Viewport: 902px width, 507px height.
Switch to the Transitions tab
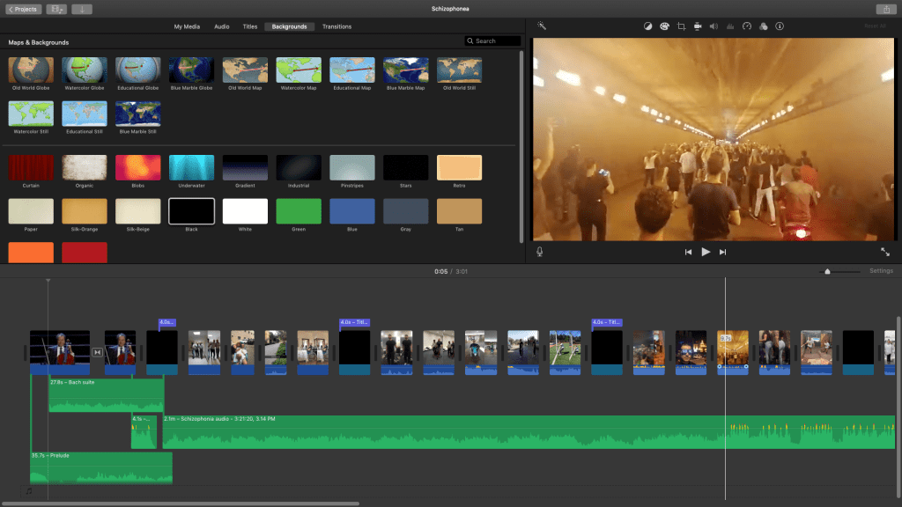[336, 26]
